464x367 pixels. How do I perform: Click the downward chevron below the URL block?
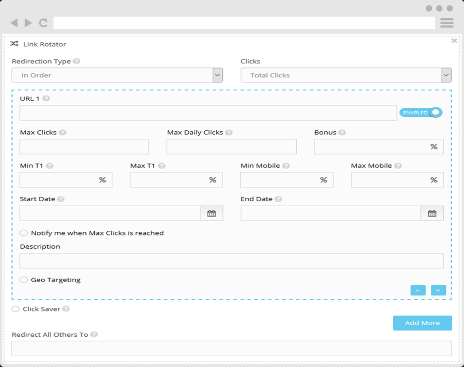coord(438,290)
